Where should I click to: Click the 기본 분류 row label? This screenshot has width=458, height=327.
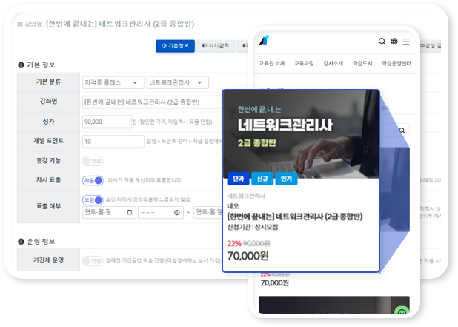point(48,82)
